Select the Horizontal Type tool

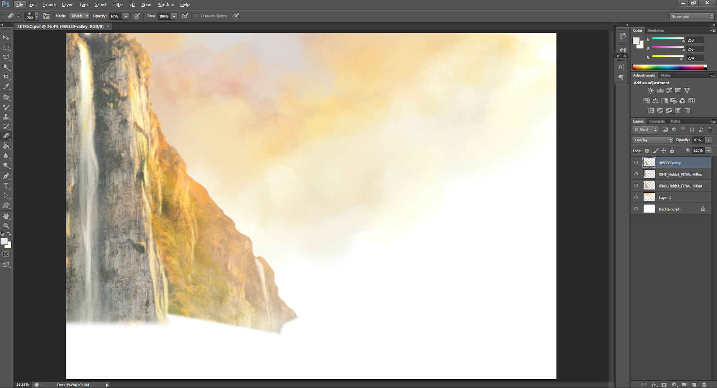point(6,186)
